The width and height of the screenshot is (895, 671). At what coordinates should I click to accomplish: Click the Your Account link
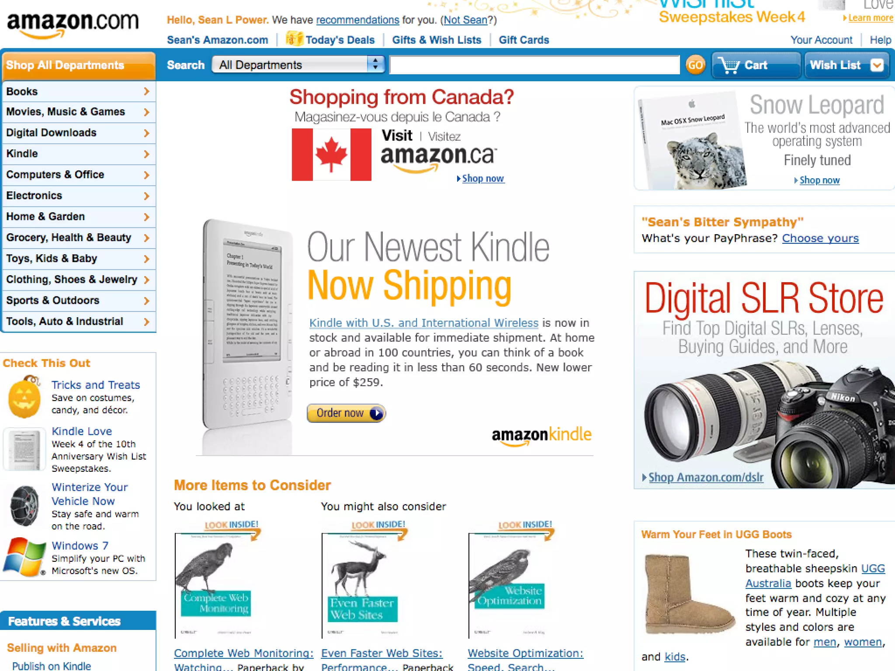(x=821, y=40)
